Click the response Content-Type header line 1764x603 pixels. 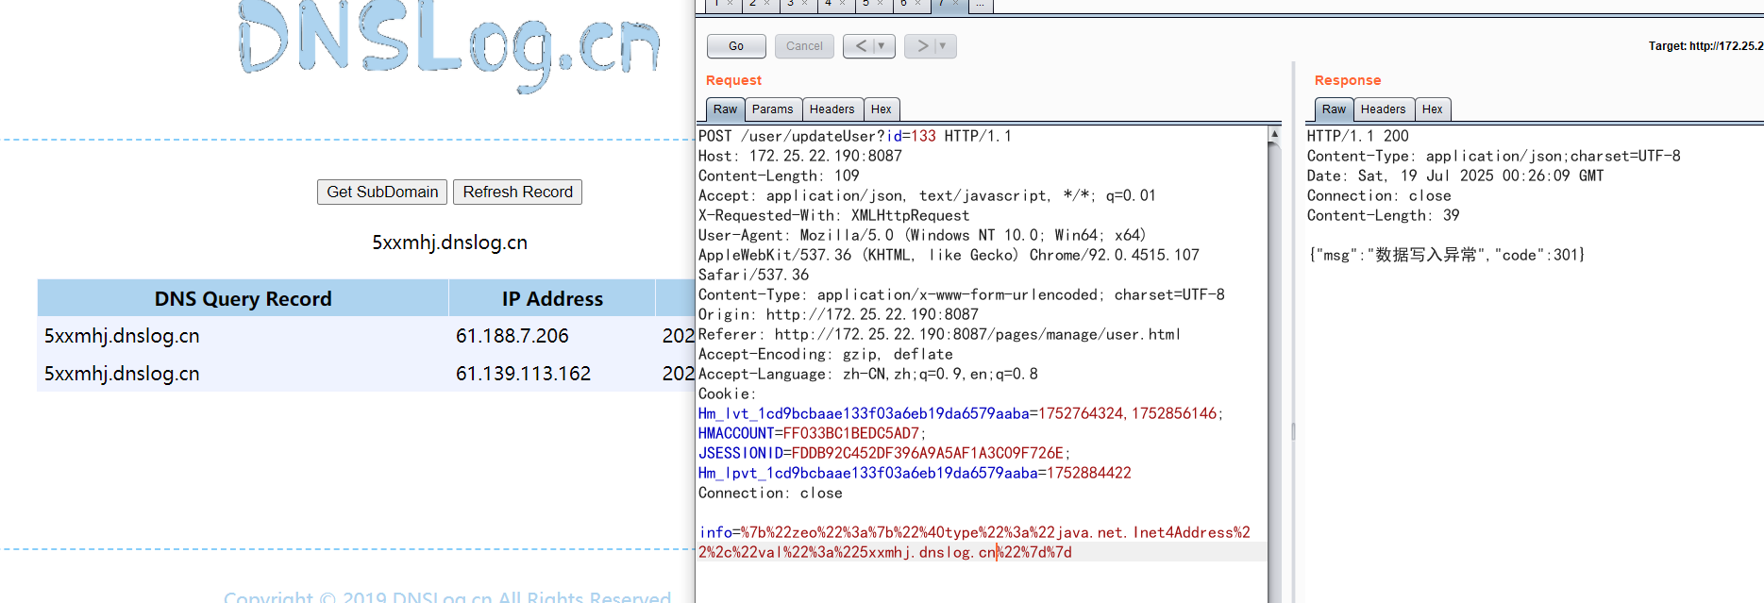tap(1493, 156)
